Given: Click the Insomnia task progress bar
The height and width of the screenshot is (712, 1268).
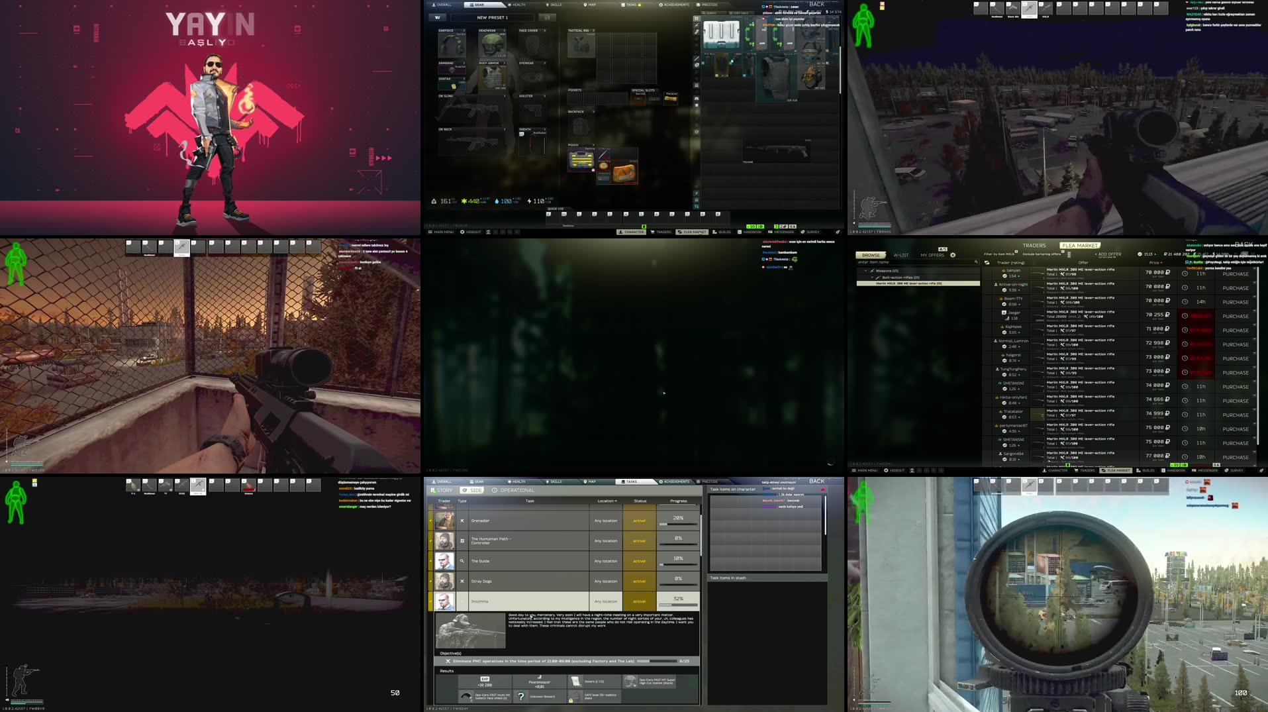Looking at the screenshot, I should pyautogui.click(x=677, y=604).
